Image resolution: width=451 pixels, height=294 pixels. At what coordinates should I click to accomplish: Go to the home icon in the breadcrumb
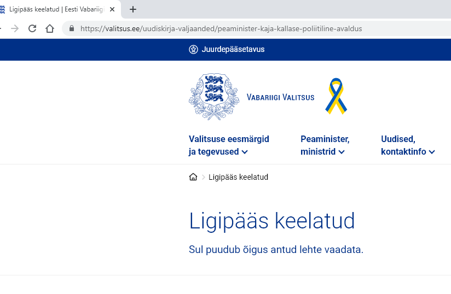click(193, 177)
